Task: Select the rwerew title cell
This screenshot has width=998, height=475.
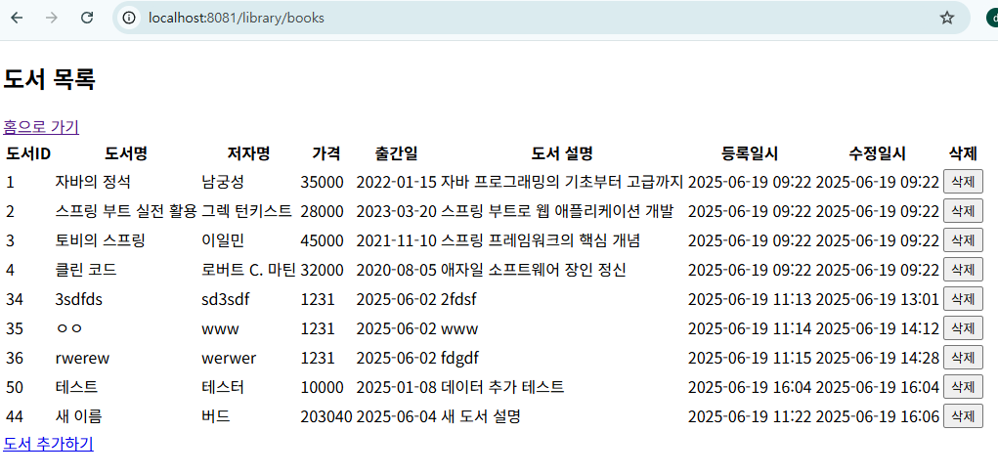Action: point(83,358)
